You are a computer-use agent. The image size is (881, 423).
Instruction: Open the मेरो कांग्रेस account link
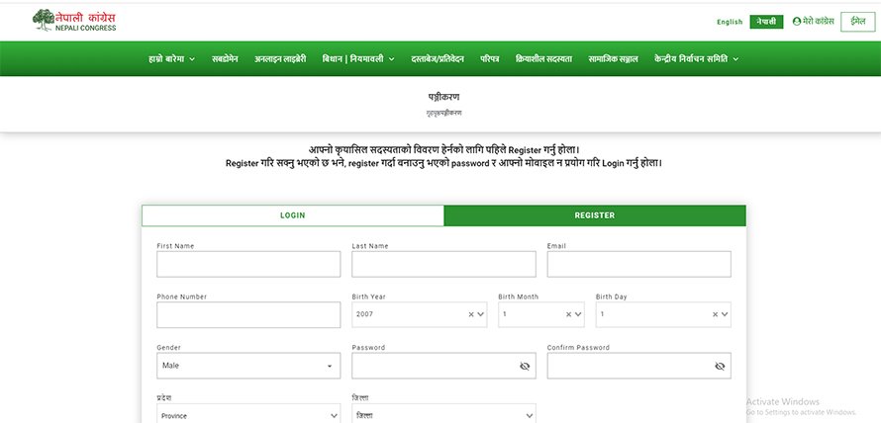point(813,21)
